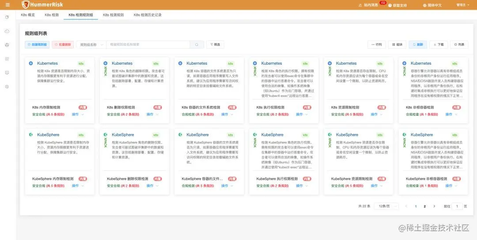Click the 创建规则组 button
Viewport: 477px width, 240px height.
pyautogui.click(x=37, y=44)
